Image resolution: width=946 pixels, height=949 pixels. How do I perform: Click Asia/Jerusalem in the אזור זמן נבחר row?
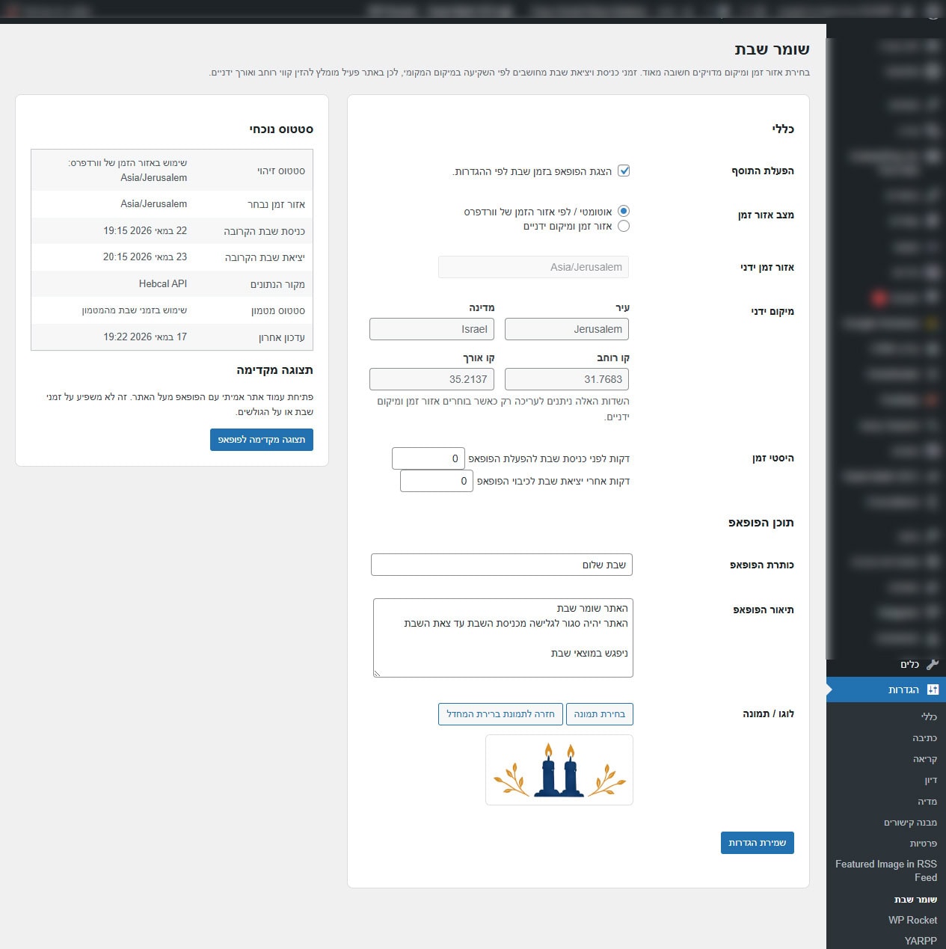coord(153,203)
